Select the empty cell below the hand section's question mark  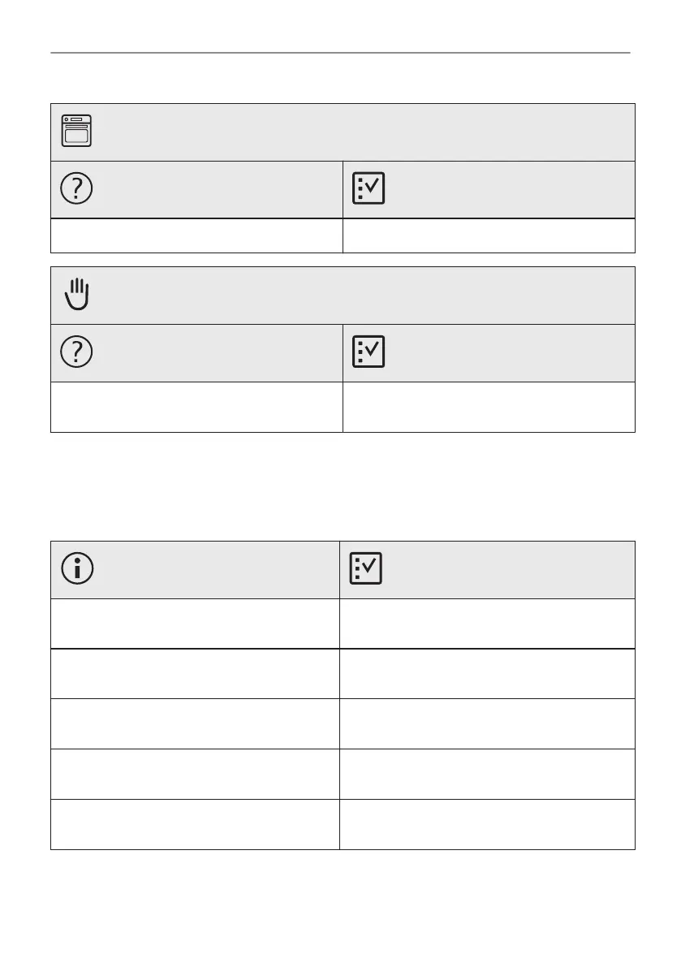point(196,407)
